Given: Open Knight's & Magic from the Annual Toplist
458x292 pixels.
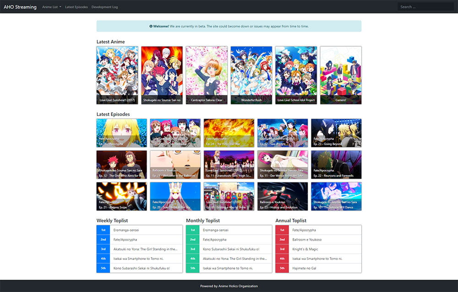Looking at the screenshot, I should (x=318, y=249).
